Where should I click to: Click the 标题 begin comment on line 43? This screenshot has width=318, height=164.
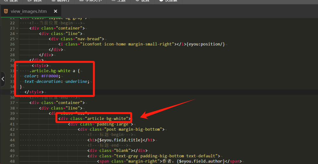click(x=110, y=135)
